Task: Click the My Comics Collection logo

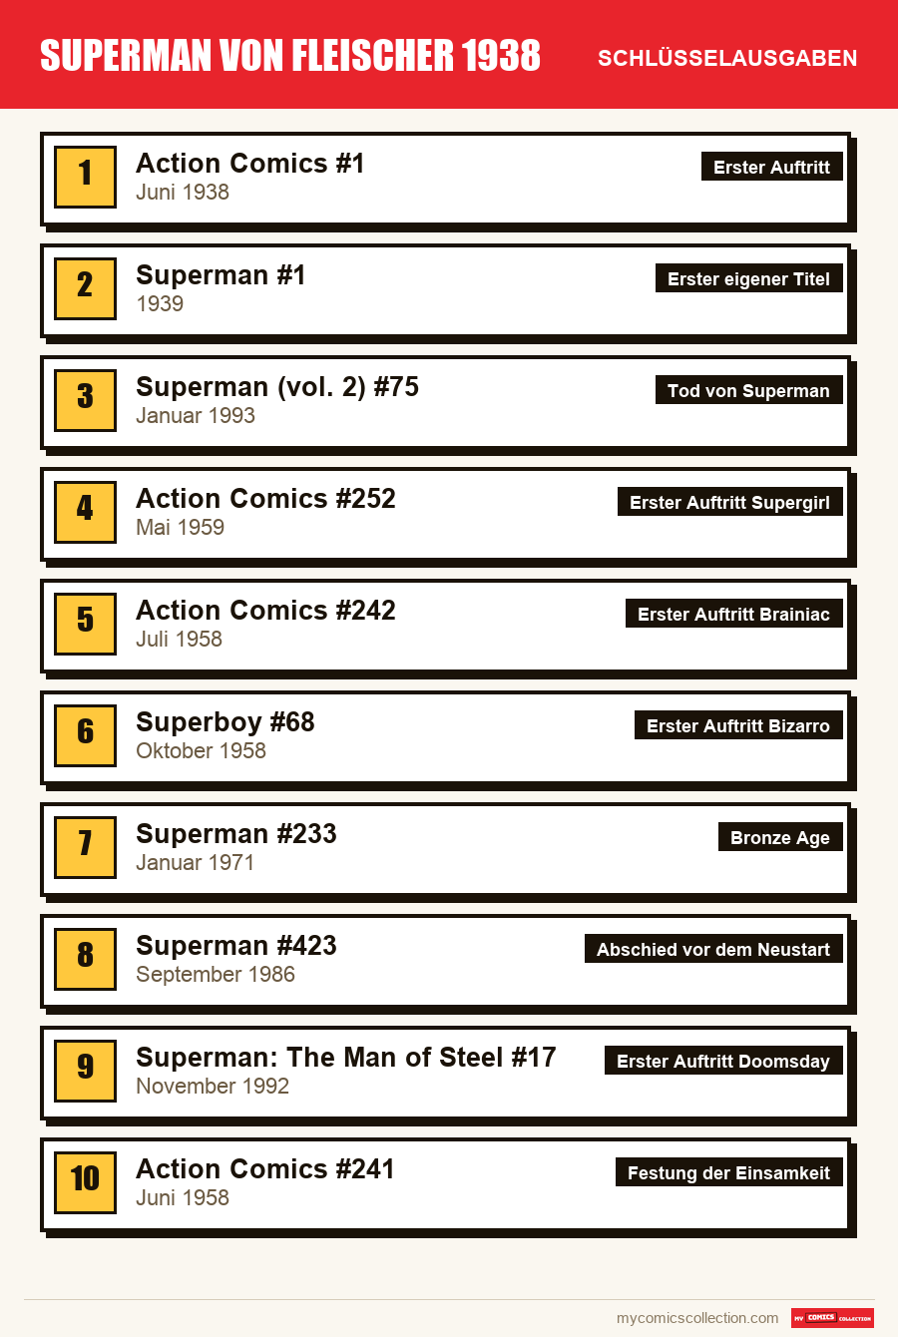Action: tap(832, 1318)
